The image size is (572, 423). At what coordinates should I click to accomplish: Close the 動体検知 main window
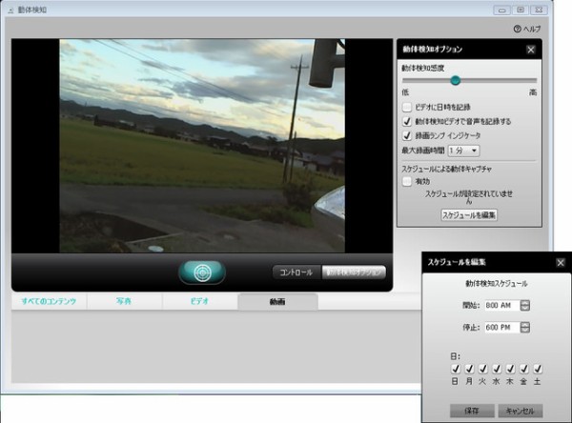(x=539, y=10)
